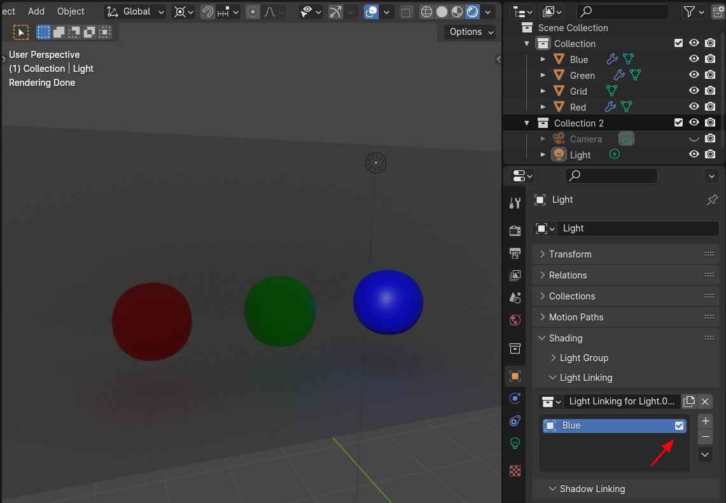Open the outliner filter dropdown

click(694, 11)
